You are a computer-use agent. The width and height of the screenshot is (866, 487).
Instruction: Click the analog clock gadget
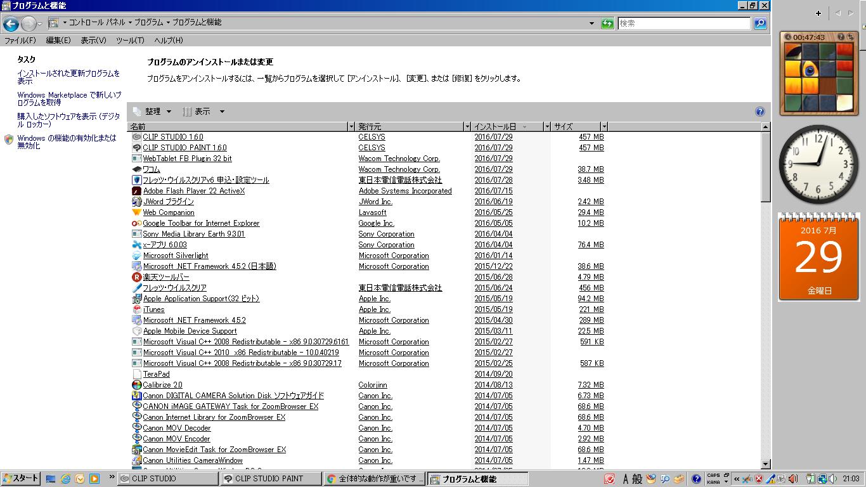point(818,164)
